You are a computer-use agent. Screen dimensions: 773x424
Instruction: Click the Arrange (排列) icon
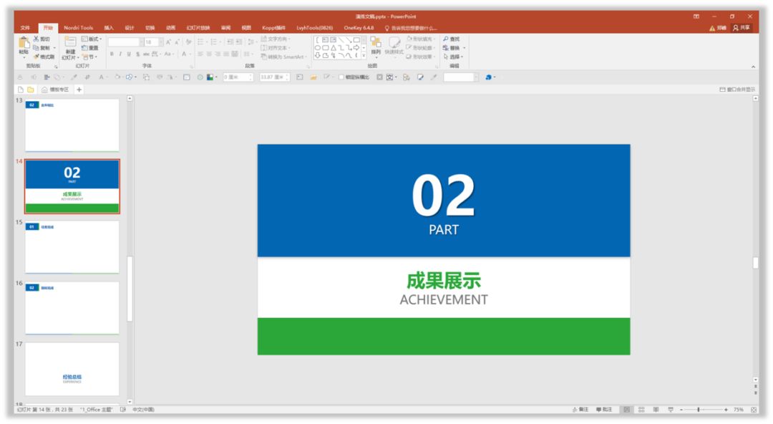coord(376,42)
